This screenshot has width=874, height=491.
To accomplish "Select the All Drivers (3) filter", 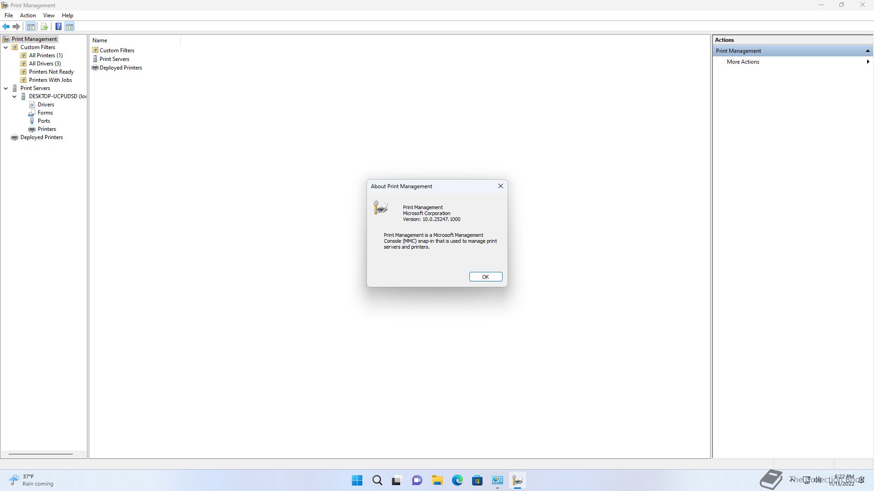I will (x=45, y=64).
